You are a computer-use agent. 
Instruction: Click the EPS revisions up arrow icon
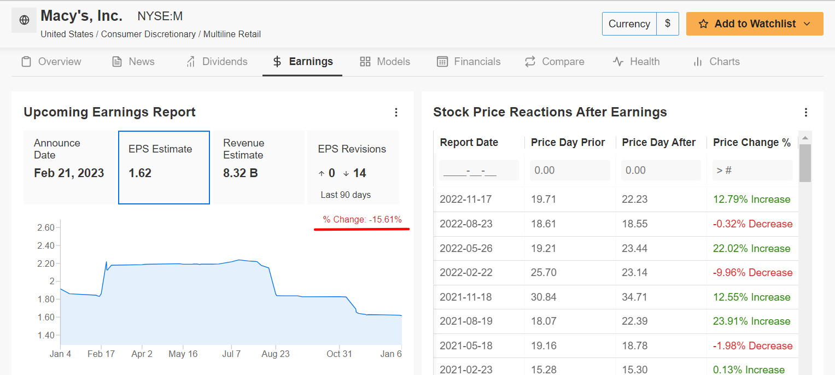click(x=322, y=173)
